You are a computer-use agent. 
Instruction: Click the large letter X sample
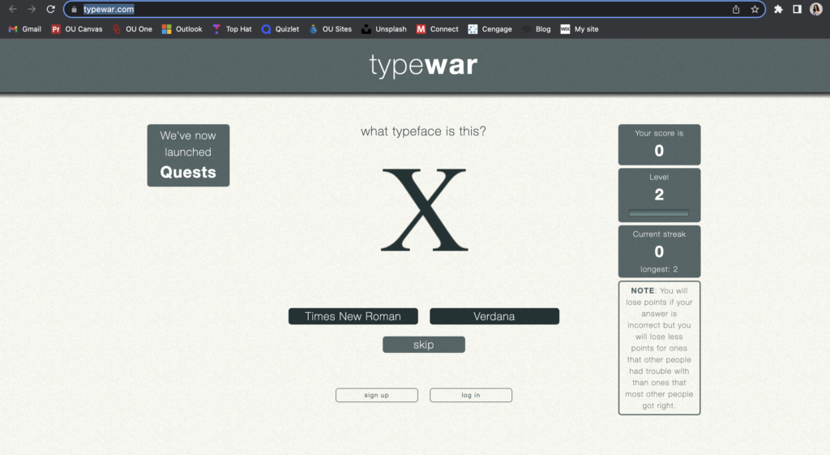(424, 210)
